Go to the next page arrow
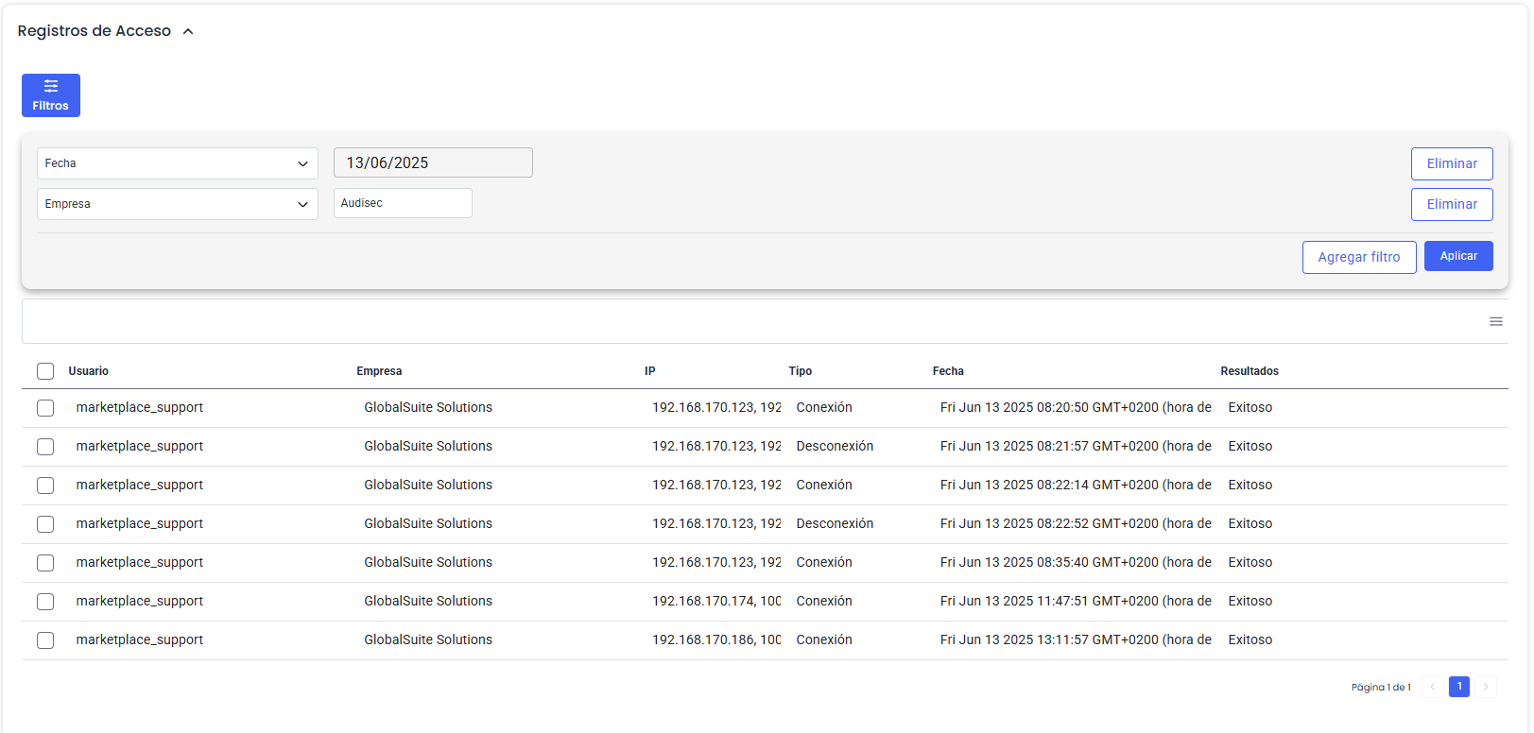Screen dimensions: 1534x733 pos(1485,687)
